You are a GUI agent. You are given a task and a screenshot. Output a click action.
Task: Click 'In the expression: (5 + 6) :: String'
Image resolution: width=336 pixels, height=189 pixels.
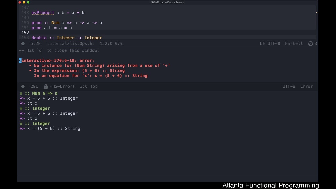point(79,71)
